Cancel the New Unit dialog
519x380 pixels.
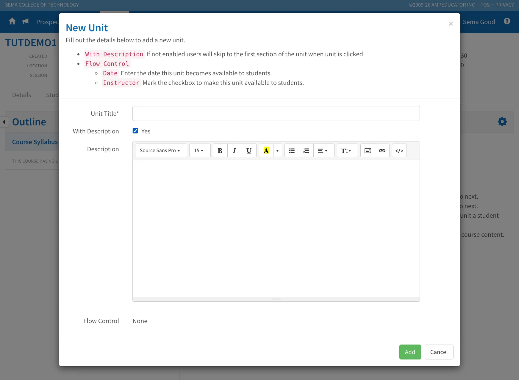point(439,352)
